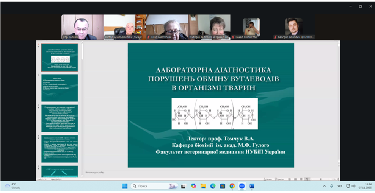Open Microsoft Edge from the taskbar
Image resolution: width=375 pixels, height=193 pixels.
coord(213,186)
